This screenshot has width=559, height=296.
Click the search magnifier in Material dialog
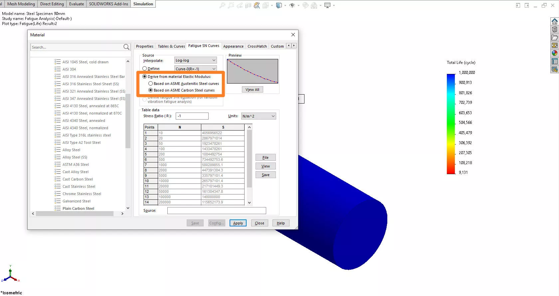126,47
